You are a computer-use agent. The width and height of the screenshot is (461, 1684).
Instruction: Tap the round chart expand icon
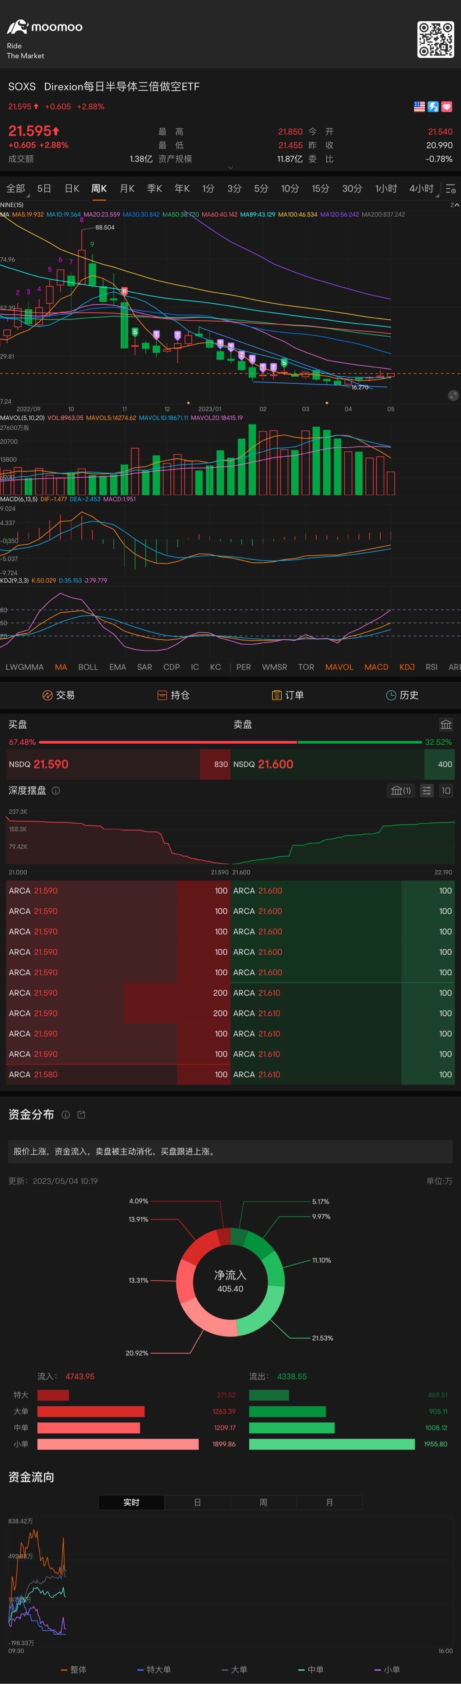coord(453,395)
